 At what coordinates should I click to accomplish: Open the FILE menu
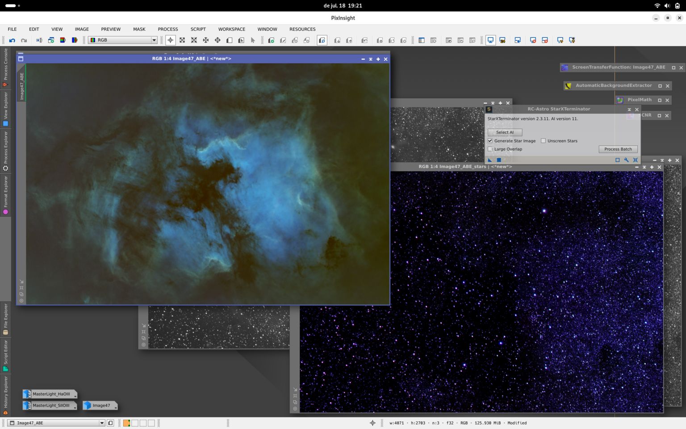point(13,29)
